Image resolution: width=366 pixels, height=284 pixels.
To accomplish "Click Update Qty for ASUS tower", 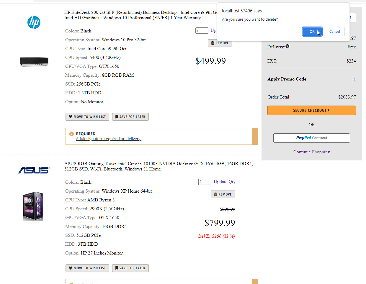I will point(225,182).
